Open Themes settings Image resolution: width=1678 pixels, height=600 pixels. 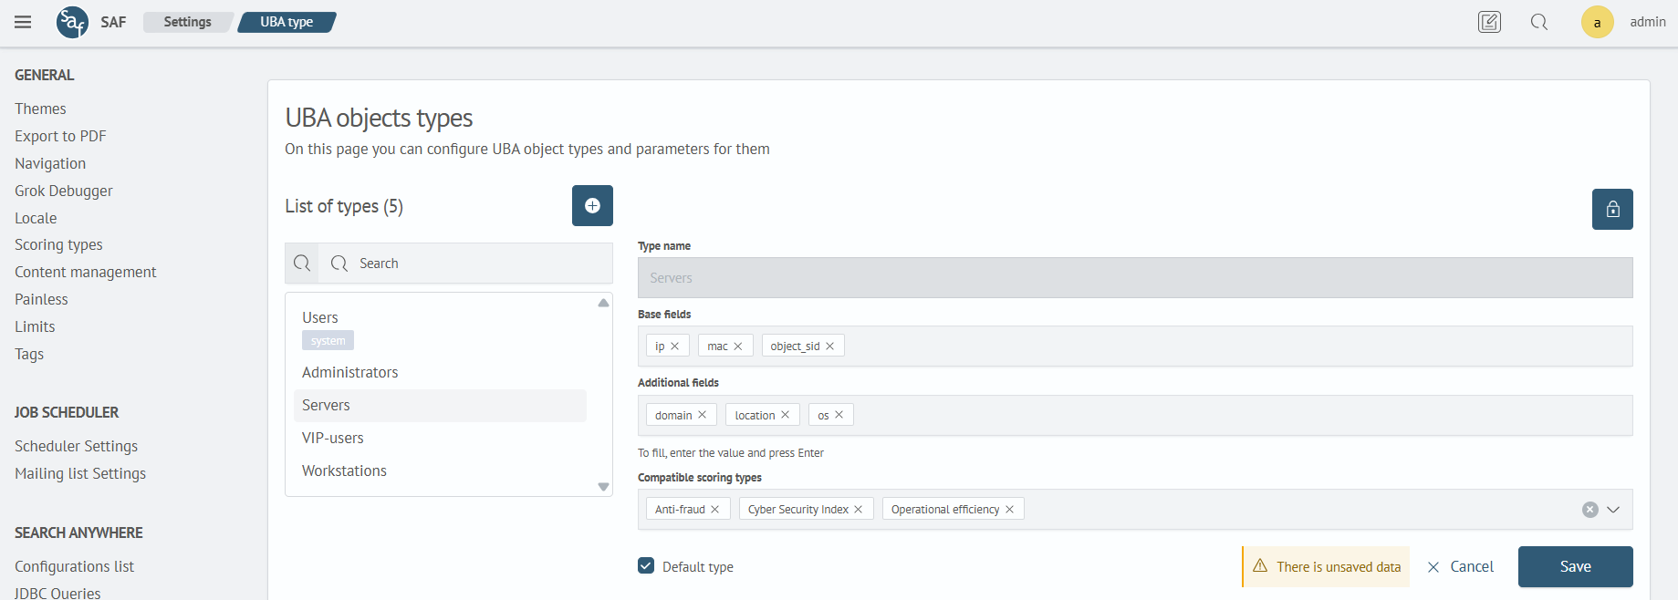40,109
